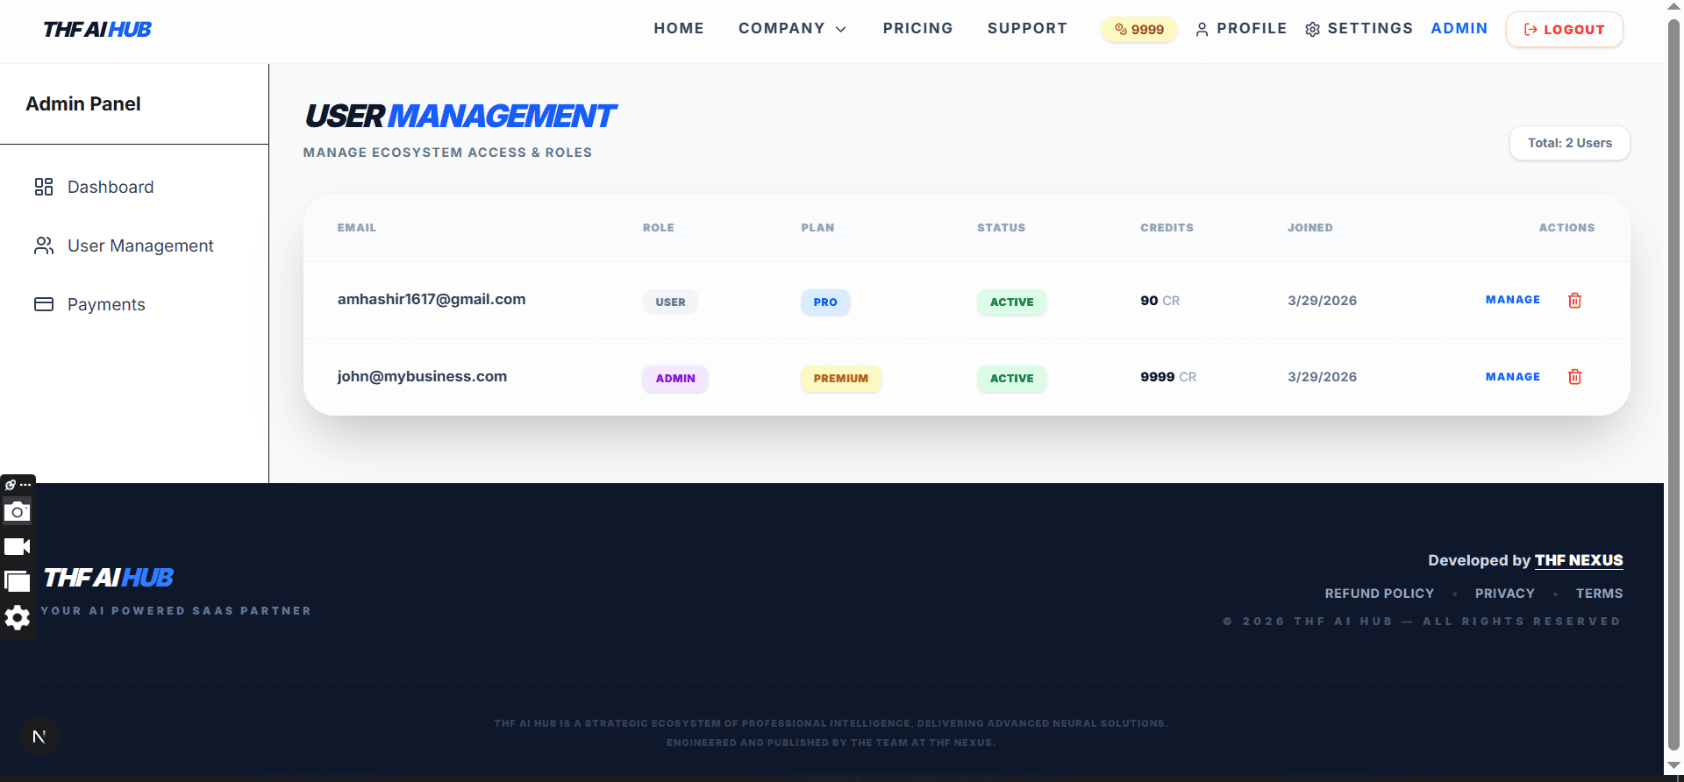Click the ROLE column header
1684x782 pixels.
pos(658,227)
